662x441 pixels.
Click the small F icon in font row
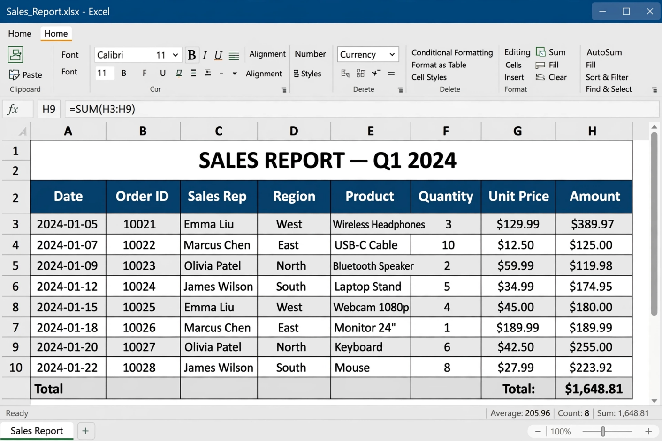[x=145, y=73]
